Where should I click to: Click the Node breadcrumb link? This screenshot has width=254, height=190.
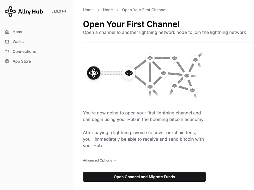[x=108, y=10]
